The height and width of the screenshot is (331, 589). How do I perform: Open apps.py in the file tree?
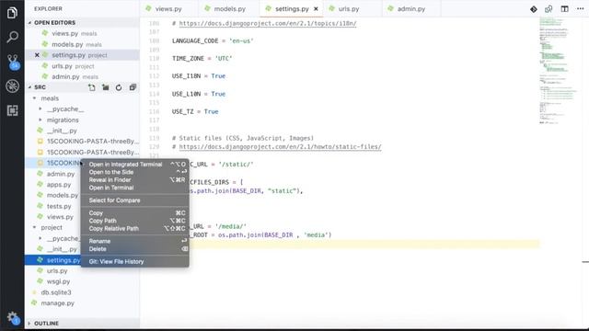click(x=59, y=185)
